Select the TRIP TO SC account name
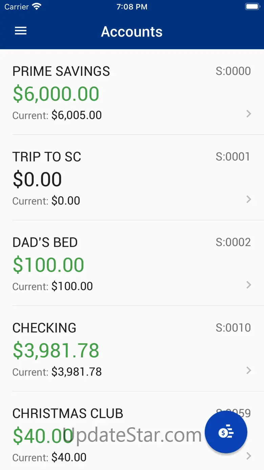The height and width of the screenshot is (470, 264). click(x=47, y=157)
